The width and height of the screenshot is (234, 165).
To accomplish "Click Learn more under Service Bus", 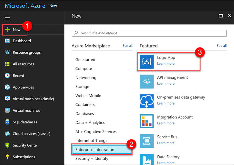I will (x=166, y=143).
